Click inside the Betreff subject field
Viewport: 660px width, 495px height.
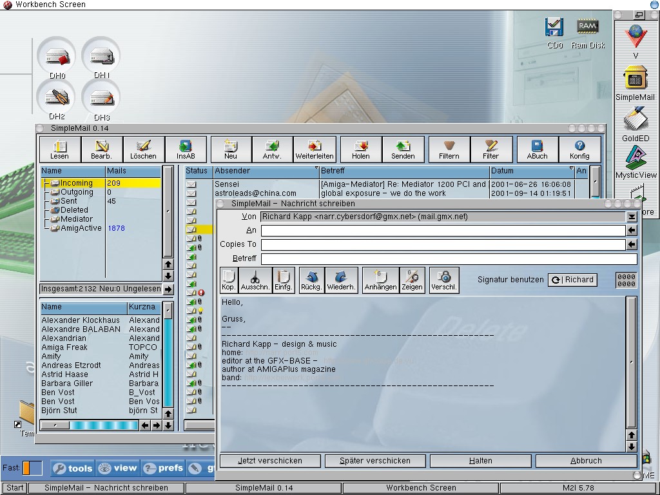[449, 258]
